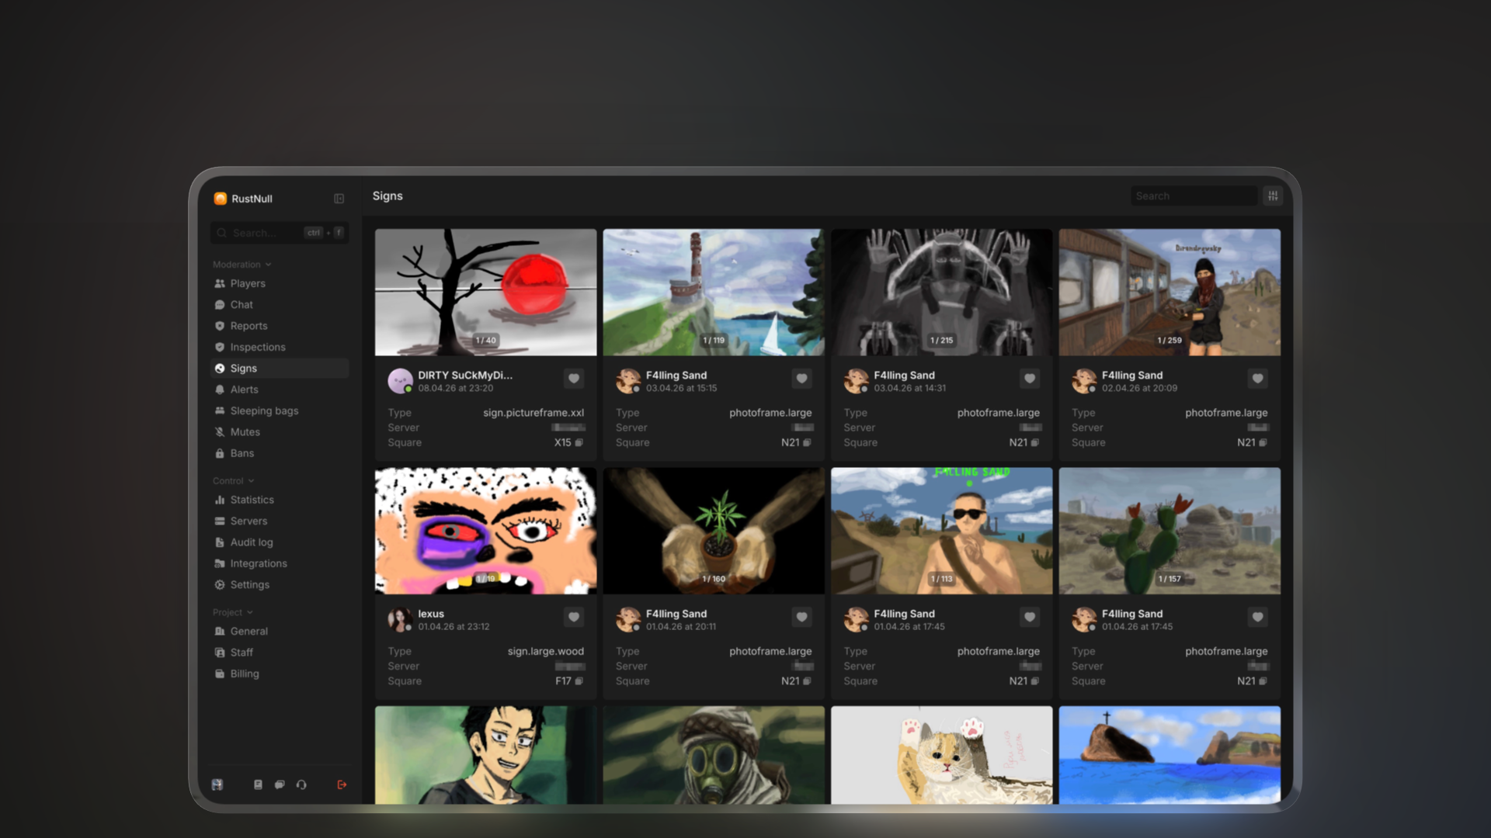The height and width of the screenshot is (838, 1491).
Task: Open the lighthouse painting thumbnail
Action: tap(713, 293)
